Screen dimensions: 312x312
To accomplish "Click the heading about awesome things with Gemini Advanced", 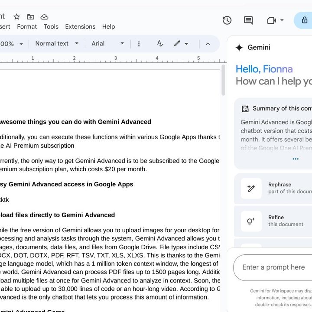I will tap(75, 122).
